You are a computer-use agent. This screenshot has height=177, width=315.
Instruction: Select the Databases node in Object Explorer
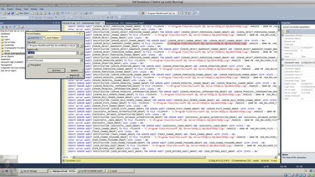tap(5, 34)
